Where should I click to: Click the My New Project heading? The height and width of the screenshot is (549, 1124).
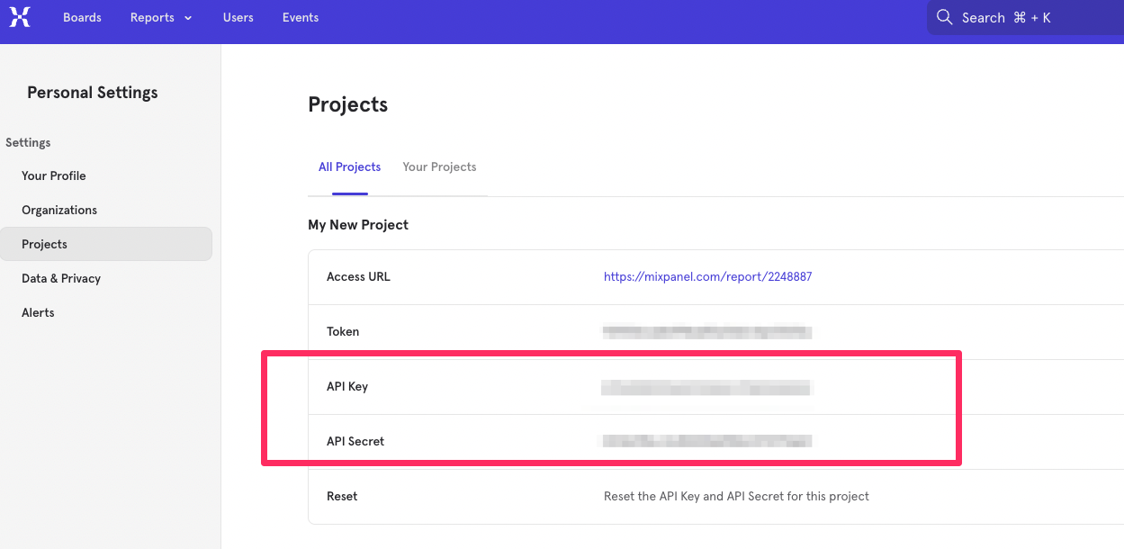(x=358, y=225)
